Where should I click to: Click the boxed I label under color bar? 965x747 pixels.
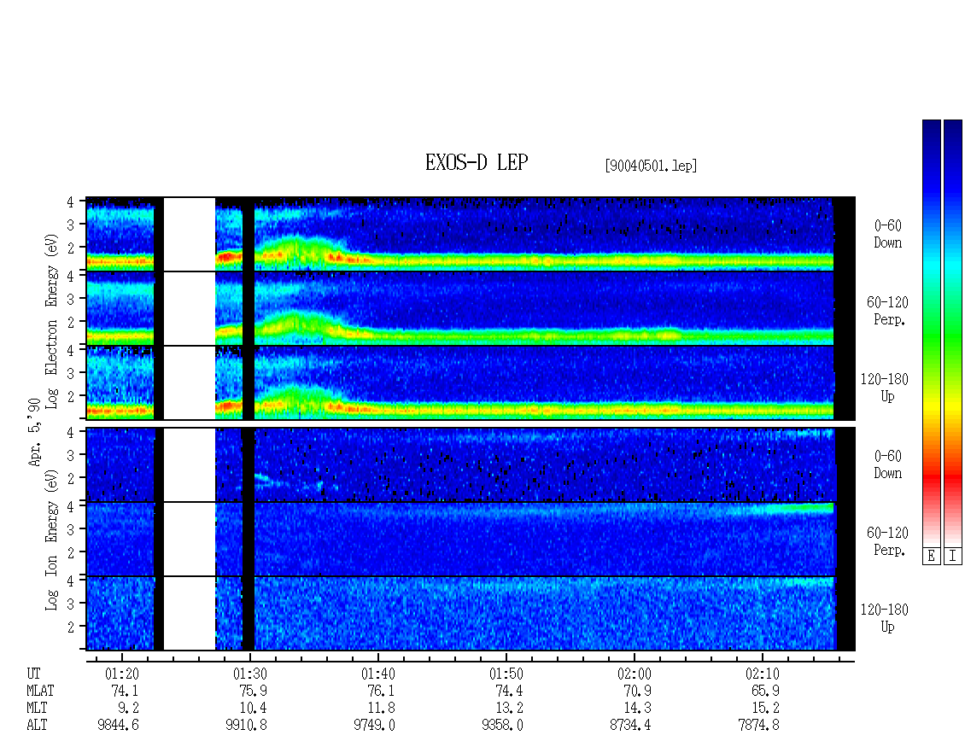[x=953, y=556]
